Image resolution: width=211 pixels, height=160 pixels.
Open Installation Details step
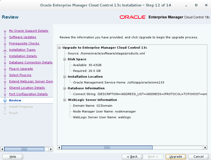click(x=23, y=56)
